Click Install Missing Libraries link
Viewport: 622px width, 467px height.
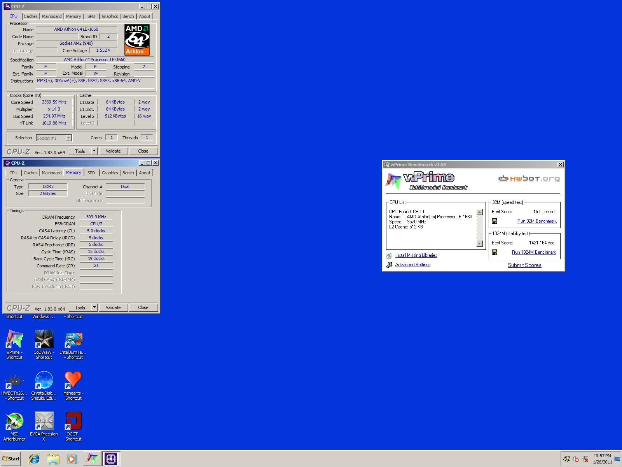point(416,255)
